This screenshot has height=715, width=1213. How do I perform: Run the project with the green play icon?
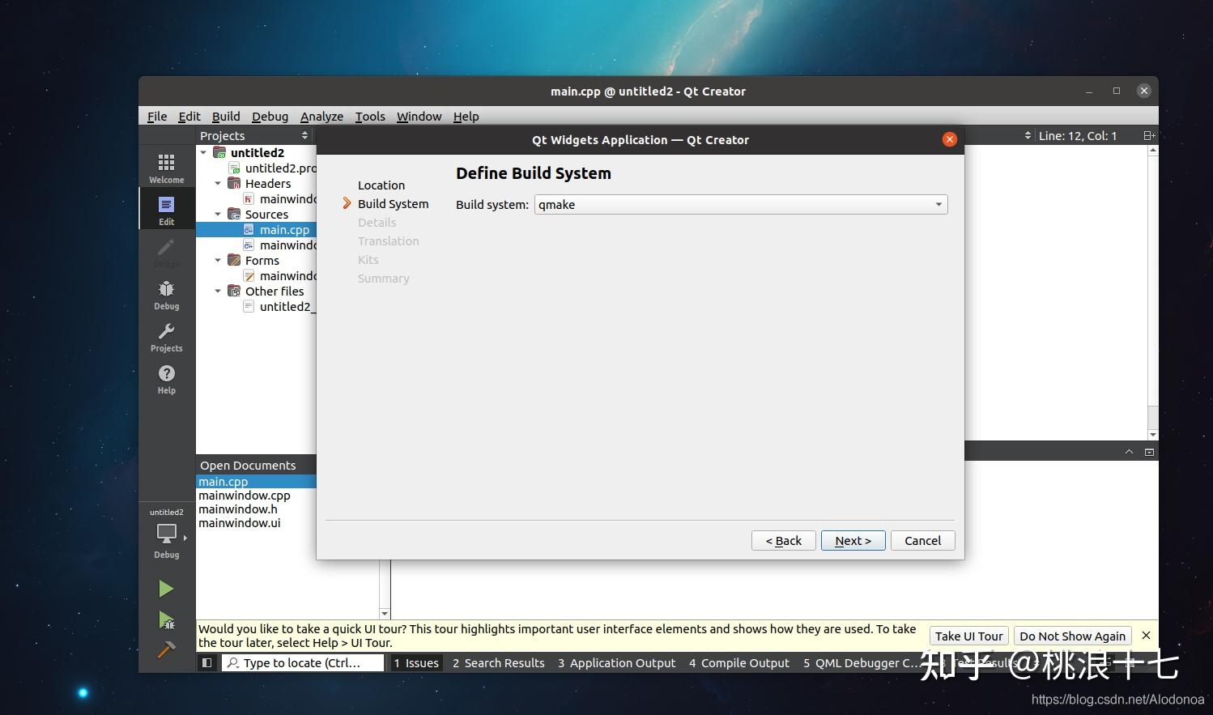(166, 588)
